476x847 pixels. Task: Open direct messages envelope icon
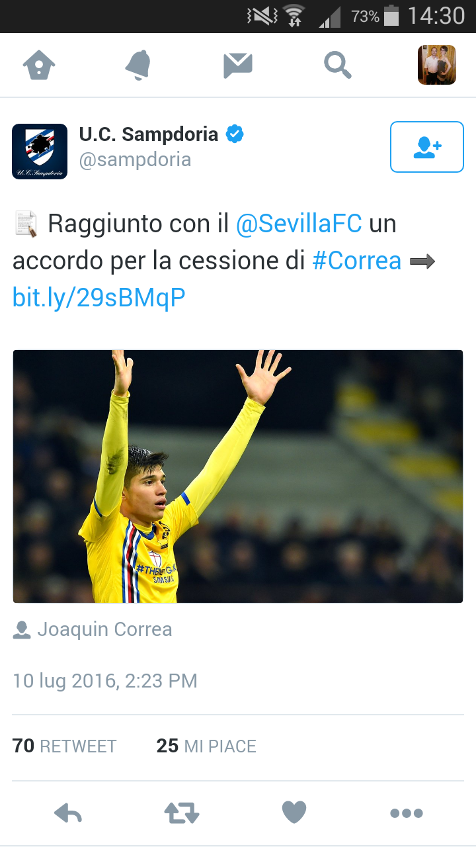238,66
